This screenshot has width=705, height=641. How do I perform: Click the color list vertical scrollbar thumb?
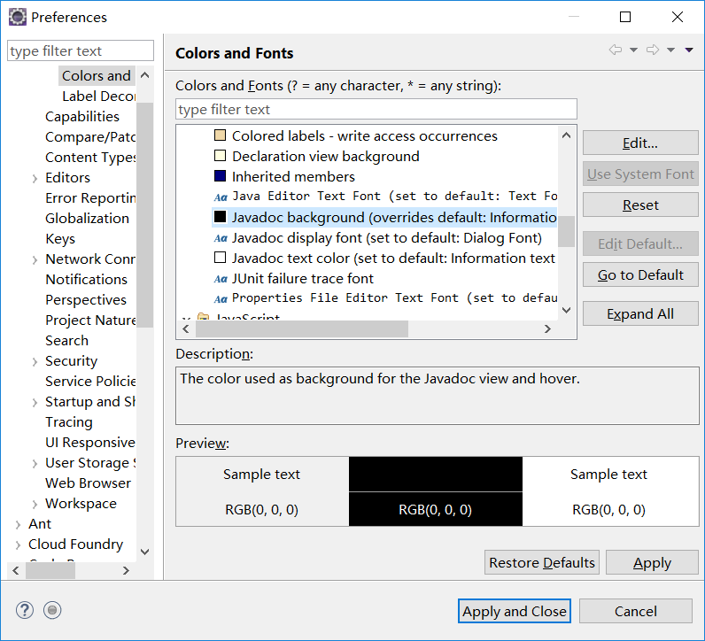(x=567, y=231)
